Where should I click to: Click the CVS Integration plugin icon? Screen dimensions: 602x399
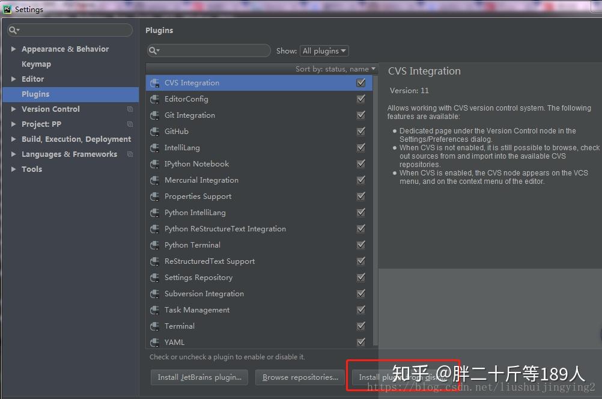pos(155,82)
